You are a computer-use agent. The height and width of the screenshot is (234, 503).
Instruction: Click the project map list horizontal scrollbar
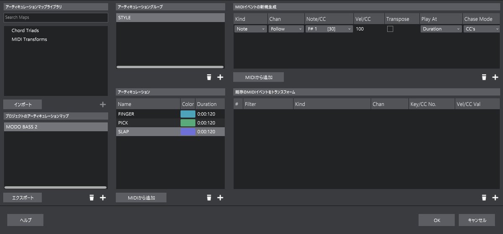(55, 188)
